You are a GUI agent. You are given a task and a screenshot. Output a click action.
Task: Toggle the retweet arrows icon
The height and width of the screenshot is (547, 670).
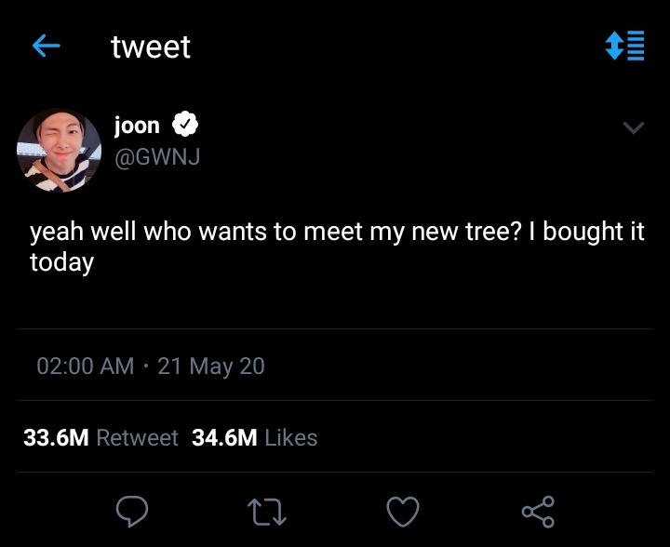(267, 512)
